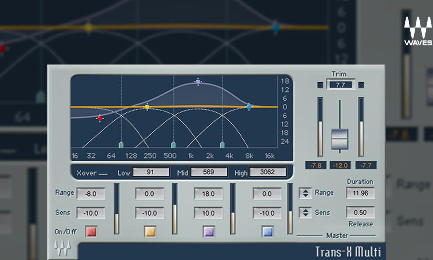This screenshot has width=433, height=260.
Task: Click the red band Range field showing -8.0
Action: tap(91, 194)
